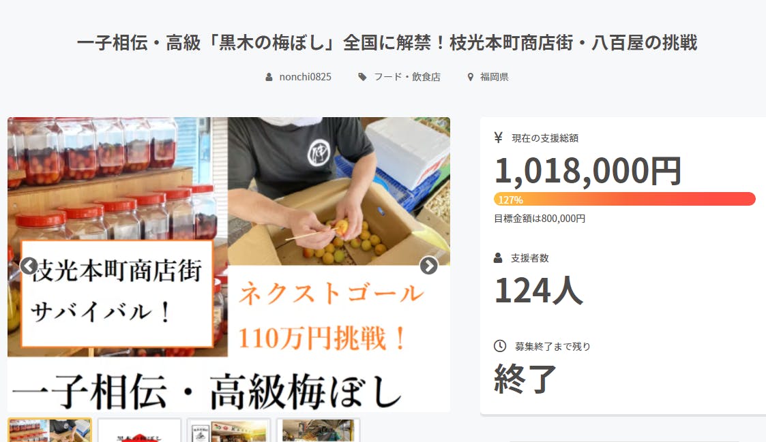Open the nonchi0825 author profile link
Image resolution: width=766 pixels, height=442 pixels.
click(x=306, y=77)
